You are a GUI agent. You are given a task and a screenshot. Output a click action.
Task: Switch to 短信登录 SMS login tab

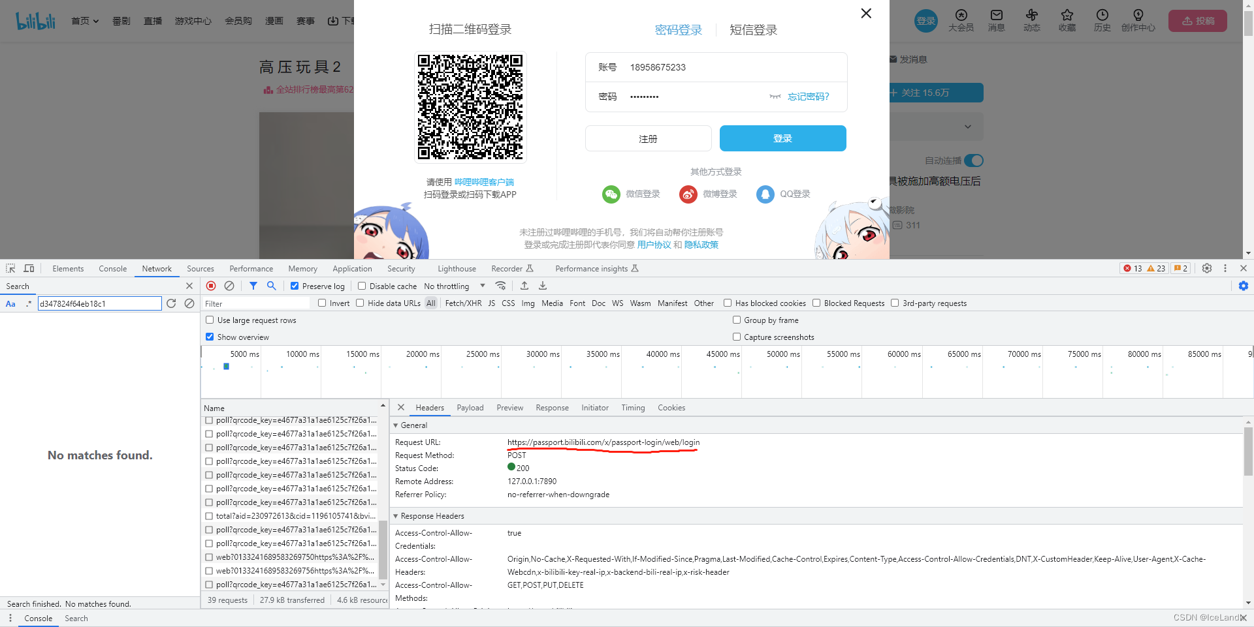click(x=752, y=29)
